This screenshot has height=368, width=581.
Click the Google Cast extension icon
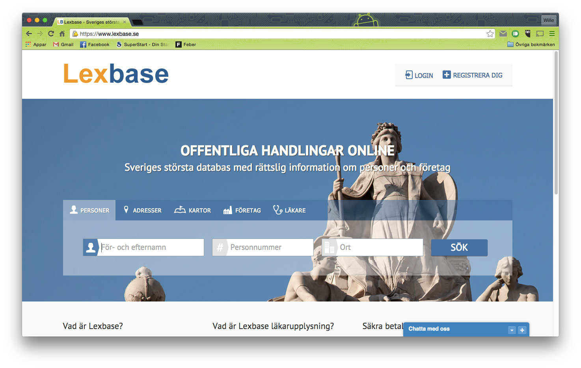540,34
